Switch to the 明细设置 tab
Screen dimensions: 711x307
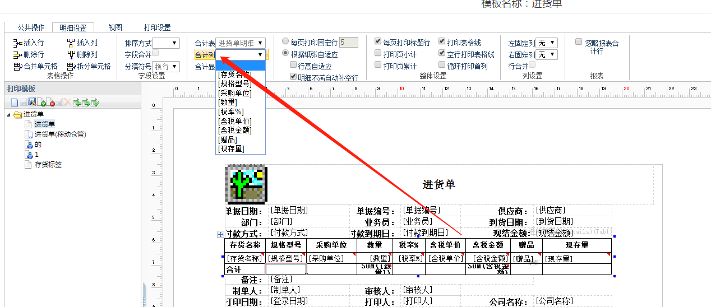pyautogui.click(x=73, y=27)
